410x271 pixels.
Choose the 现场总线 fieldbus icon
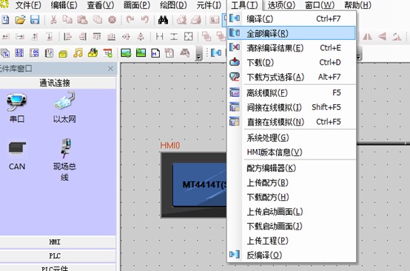[x=65, y=148]
